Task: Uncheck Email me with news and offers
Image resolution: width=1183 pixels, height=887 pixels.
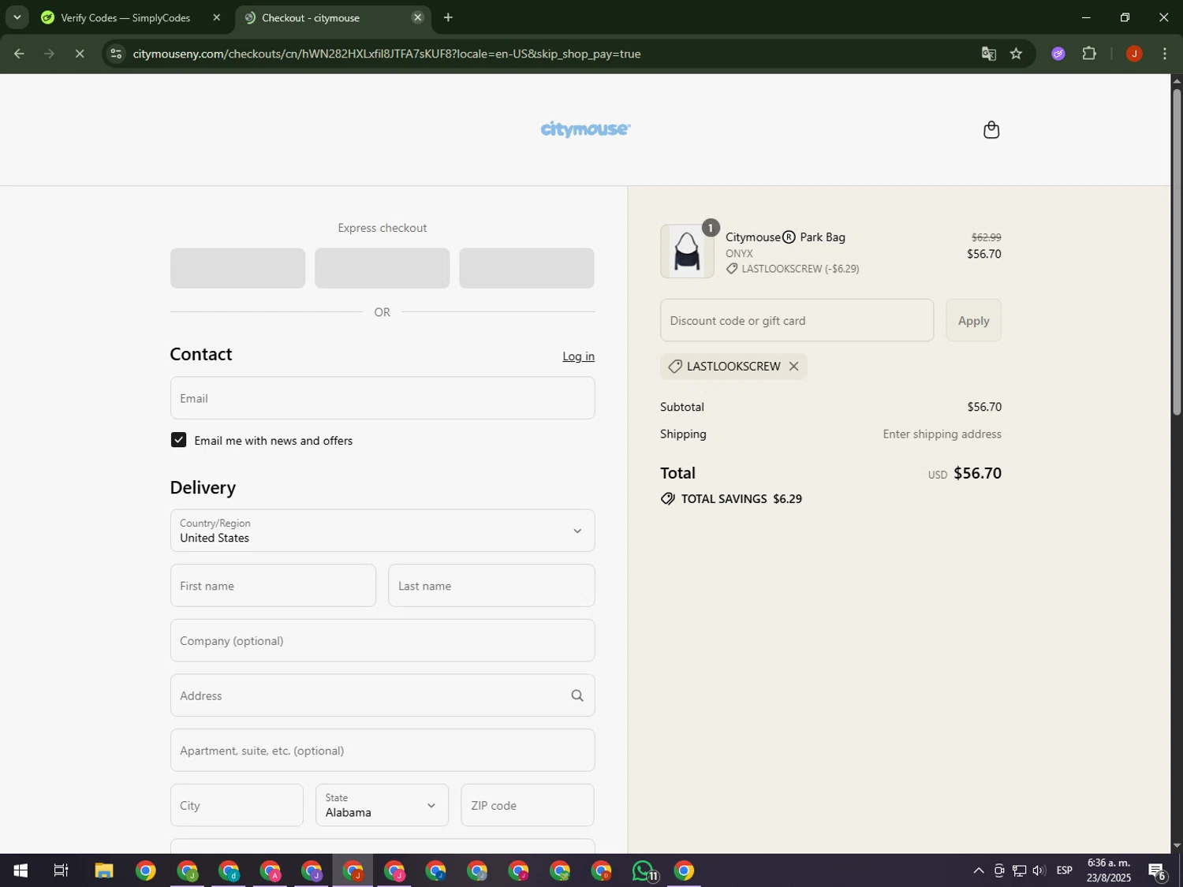Action: 179,440
